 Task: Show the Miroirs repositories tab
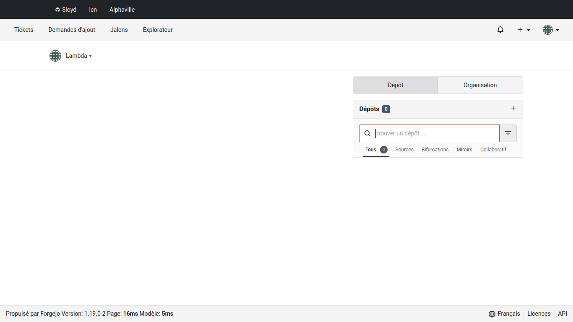point(464,150)
